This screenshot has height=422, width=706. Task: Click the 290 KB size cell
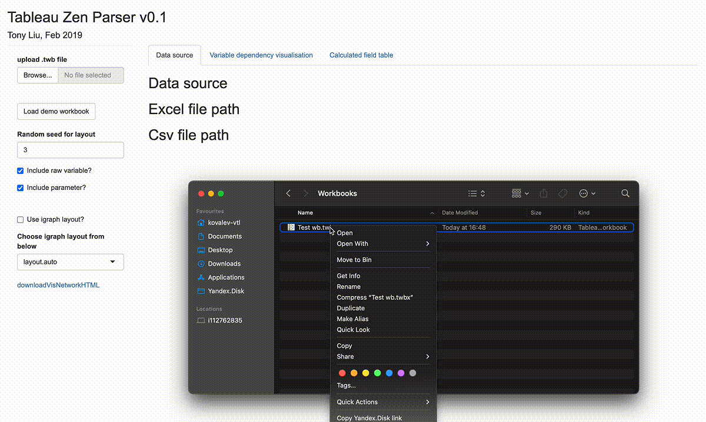pyautogui.click(x=560, y=227)
